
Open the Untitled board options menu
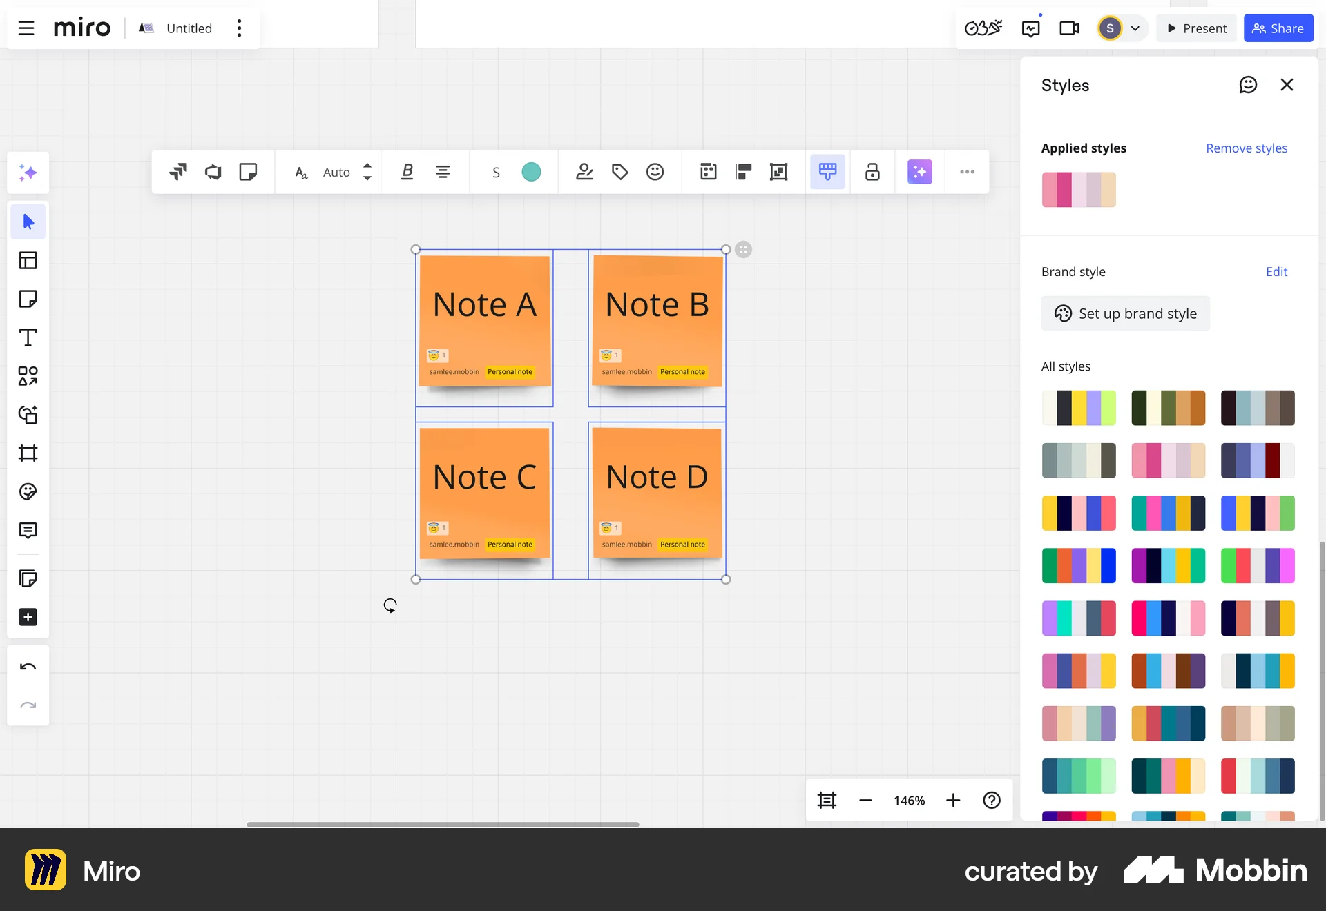[x=240, y=28]
